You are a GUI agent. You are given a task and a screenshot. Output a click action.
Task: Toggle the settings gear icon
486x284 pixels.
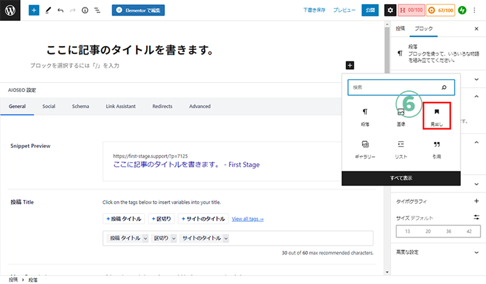pos(390,10)
